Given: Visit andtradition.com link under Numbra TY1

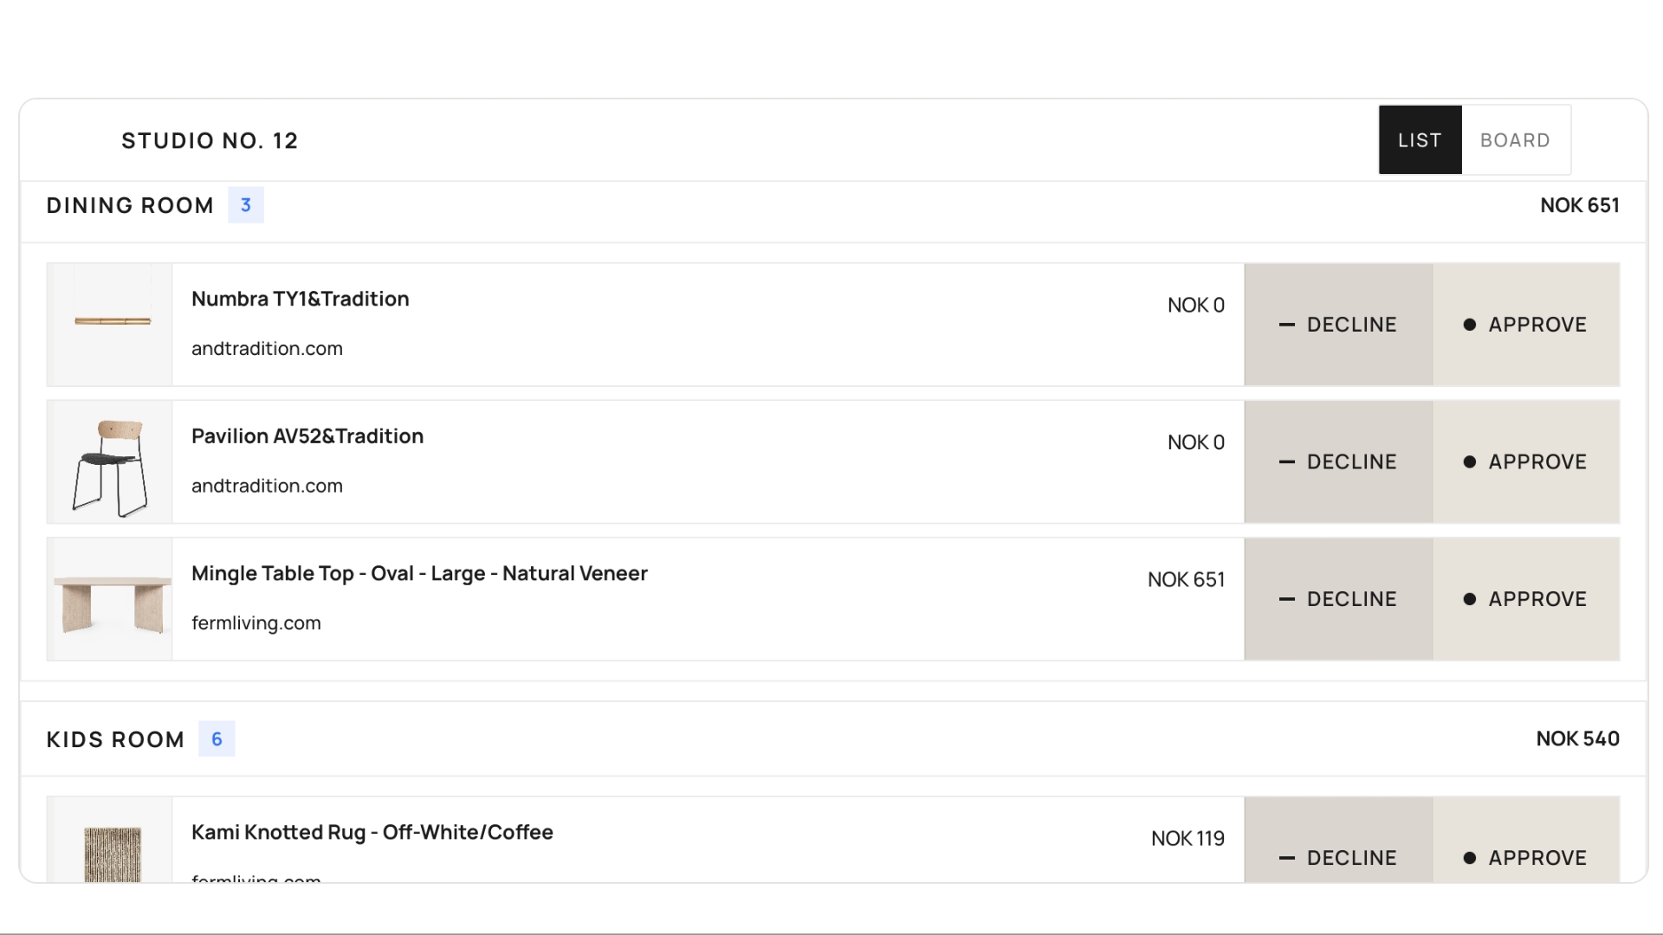Looking at the screenshot, I should (267, 348).
